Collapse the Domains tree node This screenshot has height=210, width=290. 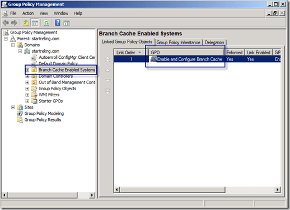point(13,45)
